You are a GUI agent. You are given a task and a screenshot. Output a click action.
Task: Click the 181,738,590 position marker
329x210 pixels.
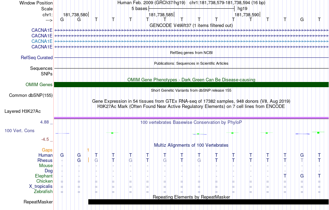coord(247,15)
